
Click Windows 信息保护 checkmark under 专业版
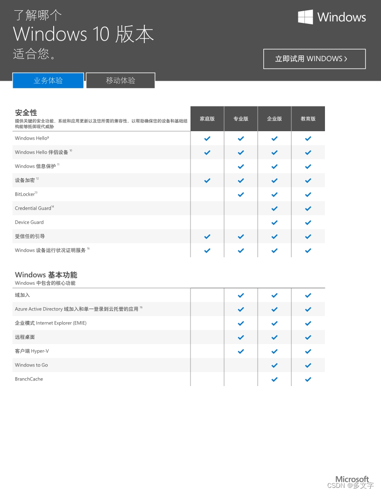241,166
